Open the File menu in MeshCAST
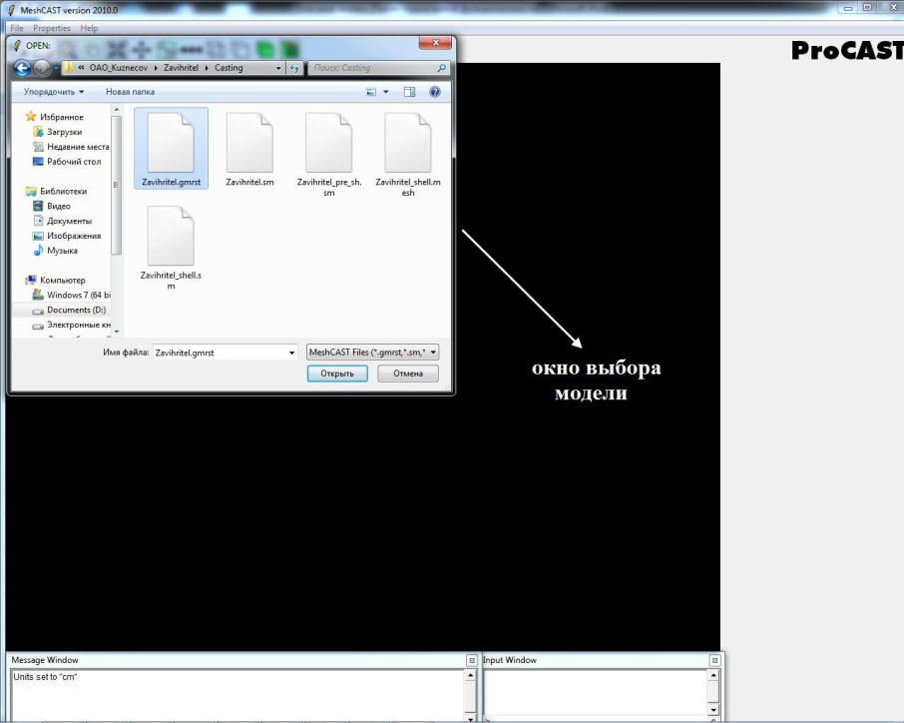 (x=17, y=28)
